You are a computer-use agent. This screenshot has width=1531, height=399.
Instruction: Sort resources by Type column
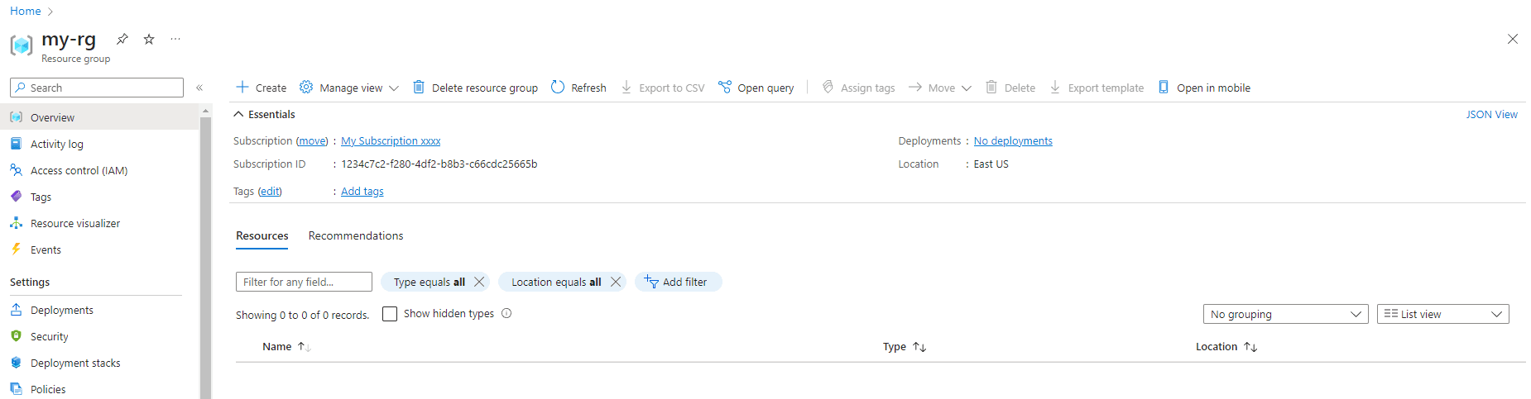(x=905, y=347)
